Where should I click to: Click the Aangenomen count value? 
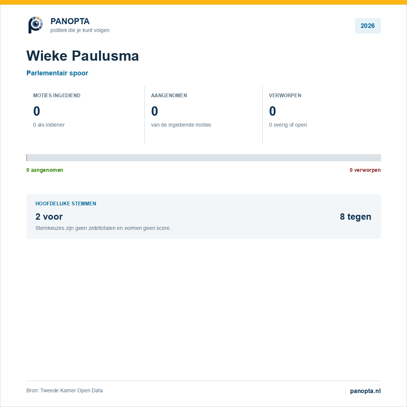[155, 111]
